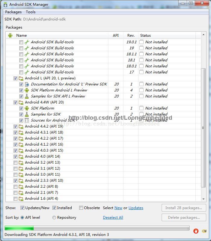Click the Rev. column header

131,35
